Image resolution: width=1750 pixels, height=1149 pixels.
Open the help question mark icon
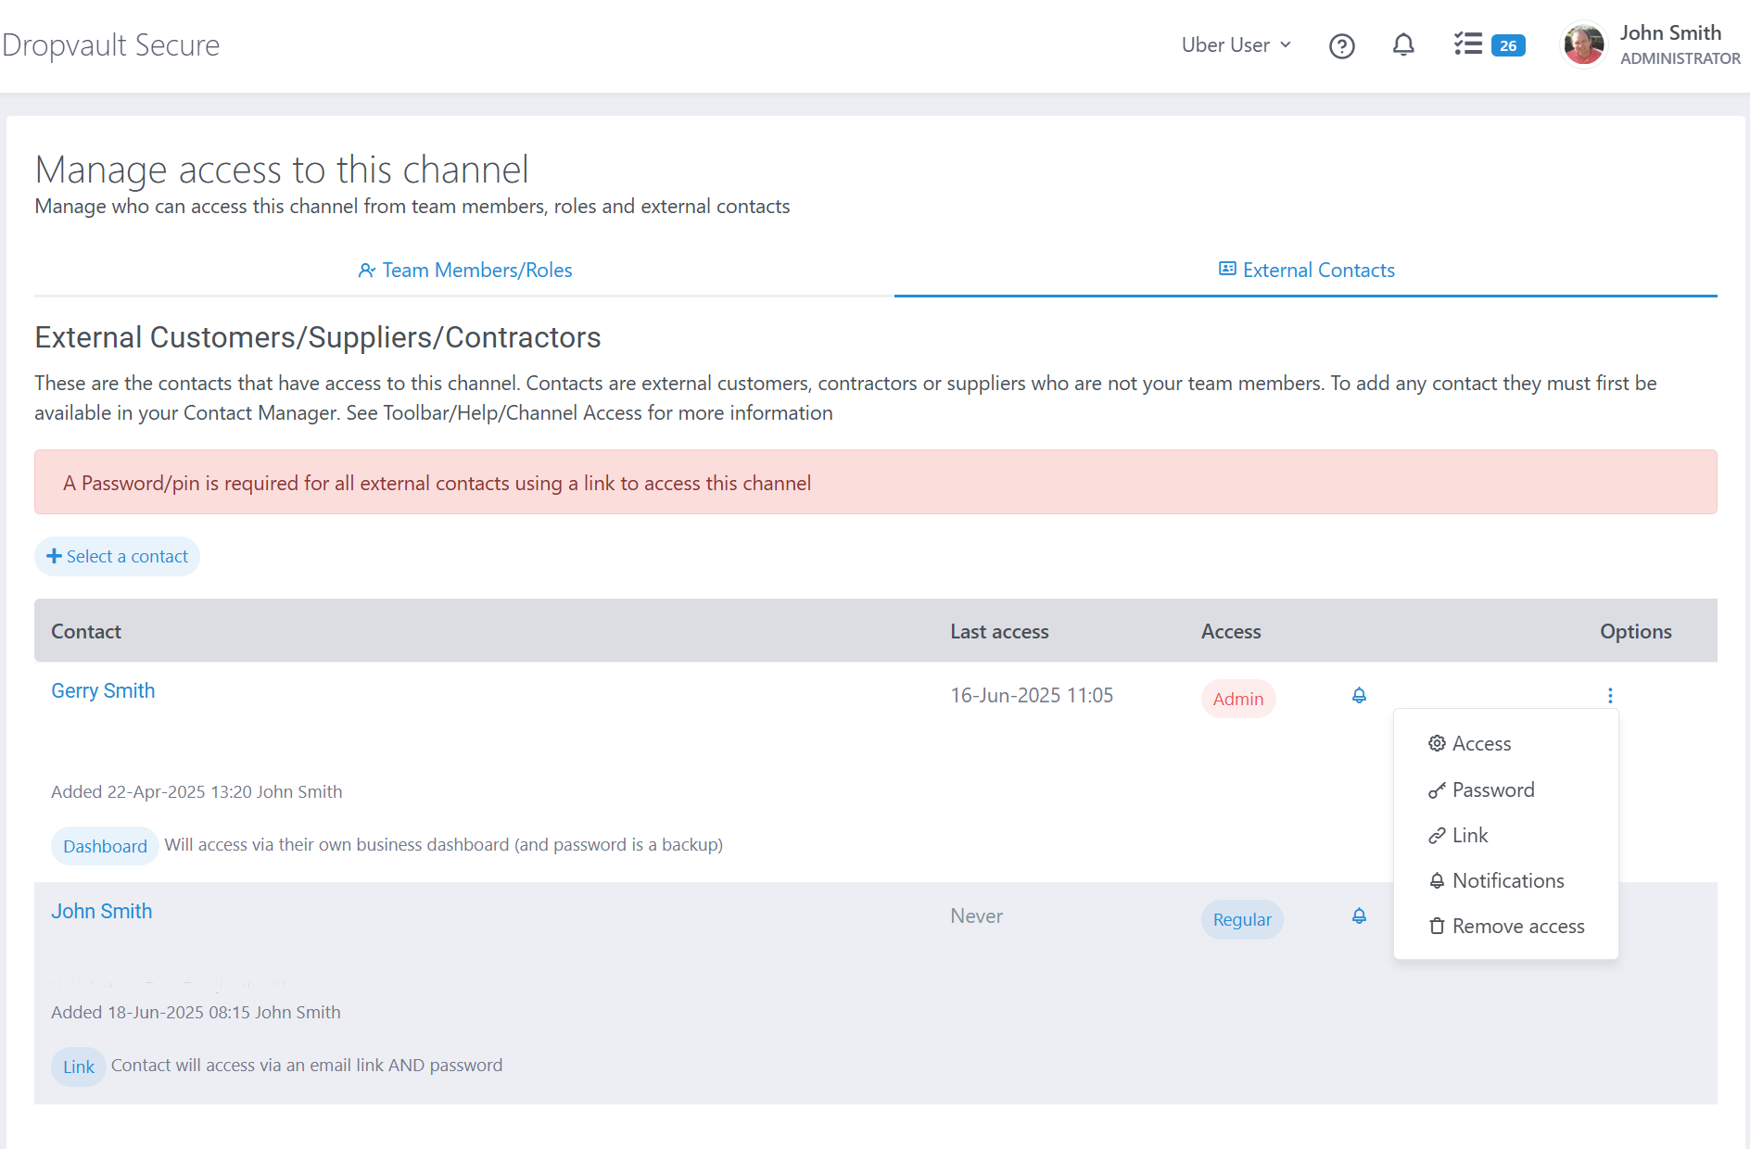(x=1341, y=45)
